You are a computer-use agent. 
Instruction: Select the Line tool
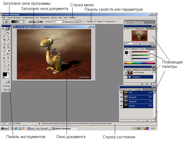[x=8, y=62]
